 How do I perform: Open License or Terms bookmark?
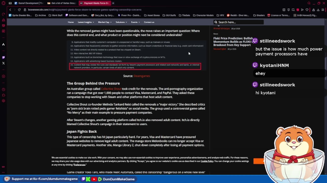click(278, 15)
